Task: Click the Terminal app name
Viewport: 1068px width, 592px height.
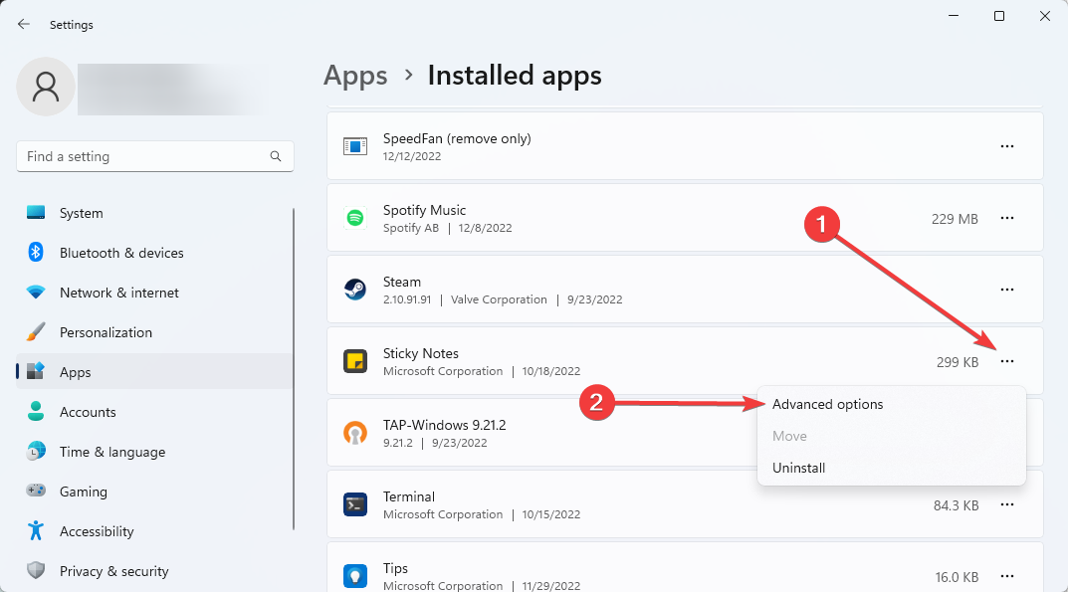Action: [x=409, y=496]
